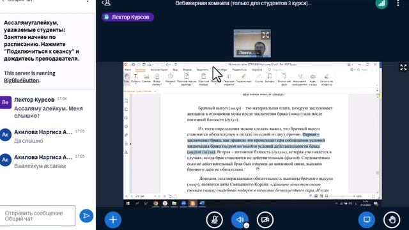Click Обратный порядок reflow icon
Image resolution: width=409 pixels, height=230 pixels.
[203, 79]
